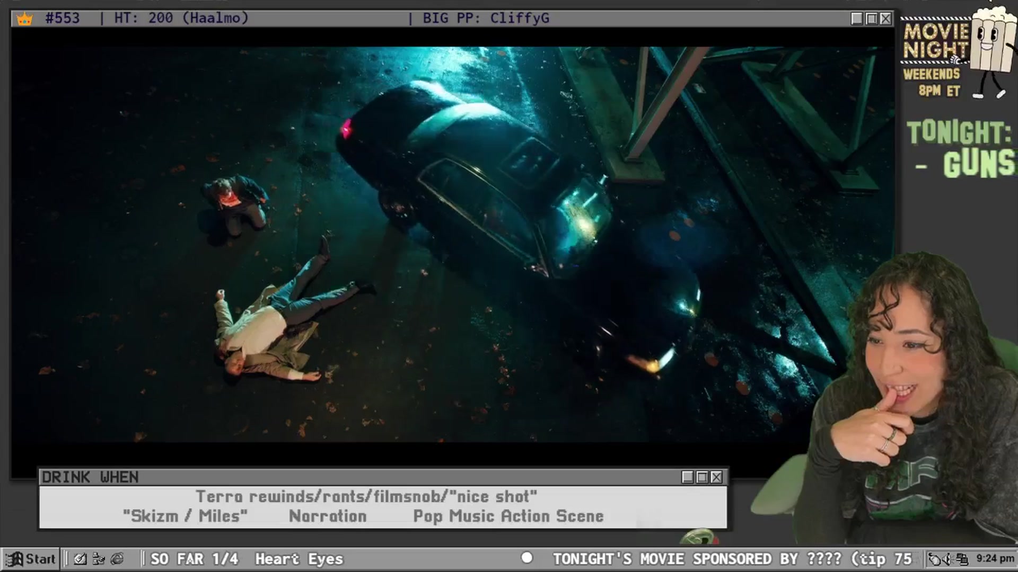Viewport: 1018px width, 572px height.
Task: Click "Heart Eyes" on the taskbar
Action: click(299, 559)
